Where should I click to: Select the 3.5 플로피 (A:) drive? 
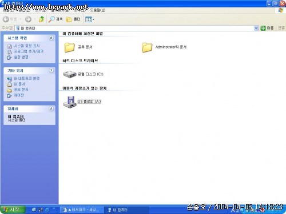[x=82, y=102]
